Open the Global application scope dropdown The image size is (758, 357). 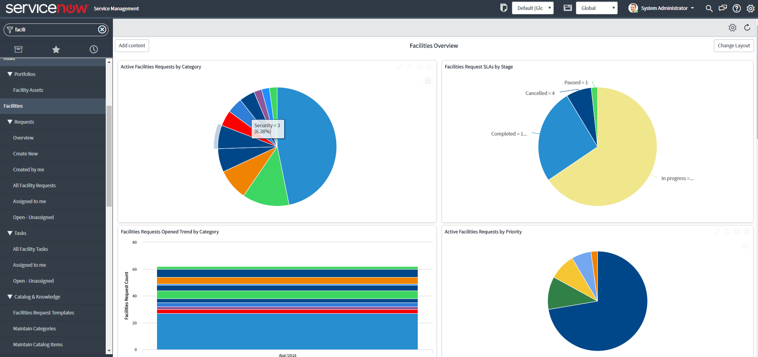pyautogui.click(x=596, y=8)
